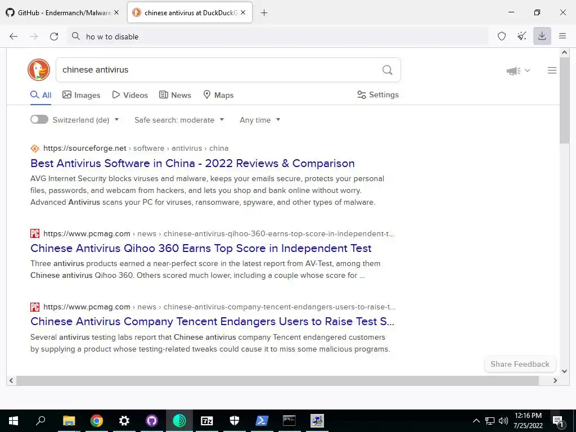Click the vertical scrollbar thumb

pyautogui.click(x=564, y=101)
